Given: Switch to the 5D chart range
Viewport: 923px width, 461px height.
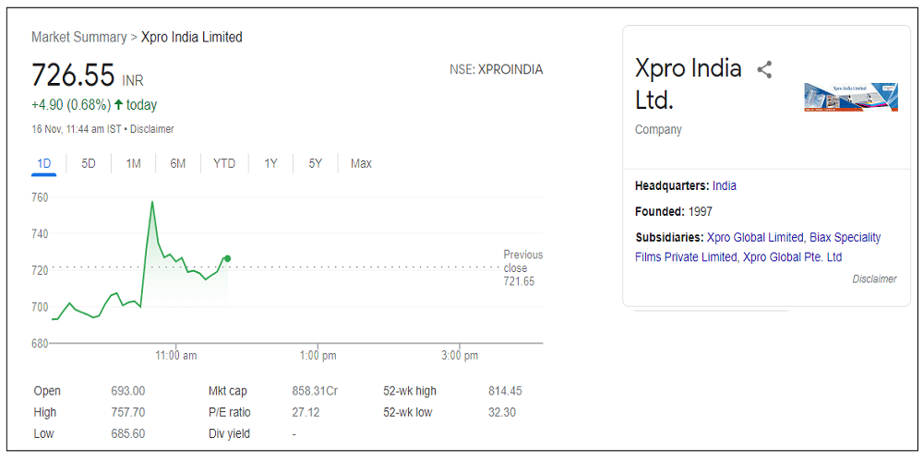Looking at the screenshot, I should [x=89, y=163].
